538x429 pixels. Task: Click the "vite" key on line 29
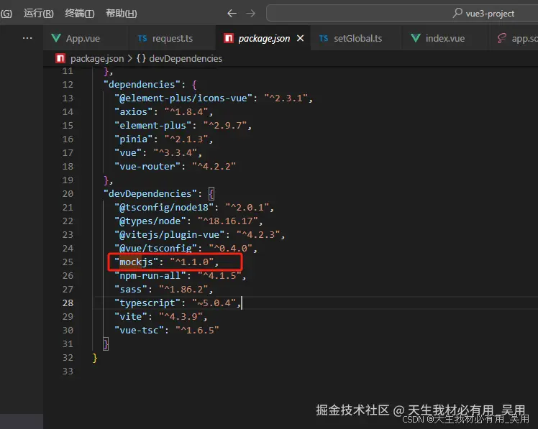130,316
